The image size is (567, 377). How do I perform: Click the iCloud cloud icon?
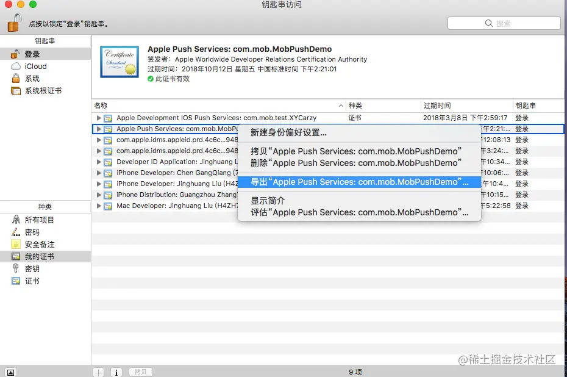pos(16,66)
